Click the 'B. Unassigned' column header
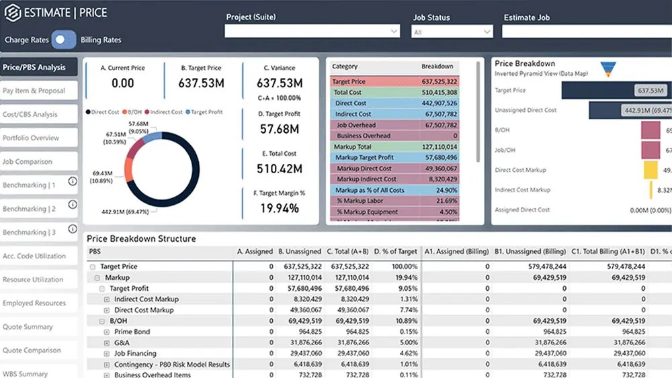The height and width of the screenshot is (378, 672). (300, 252)
